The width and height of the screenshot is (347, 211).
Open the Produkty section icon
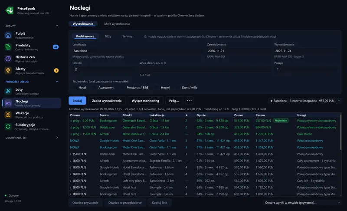[x=8, y=47]
